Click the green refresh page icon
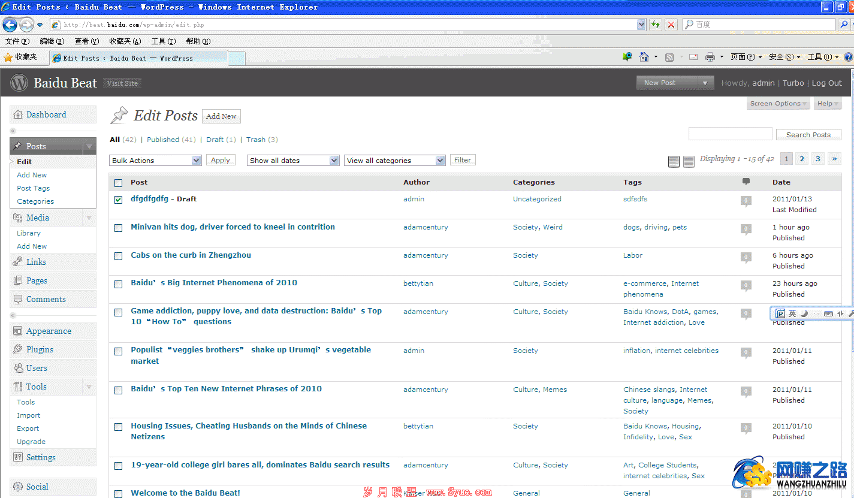Viewport: 854px width, 498px height. (x=656, y=25)
